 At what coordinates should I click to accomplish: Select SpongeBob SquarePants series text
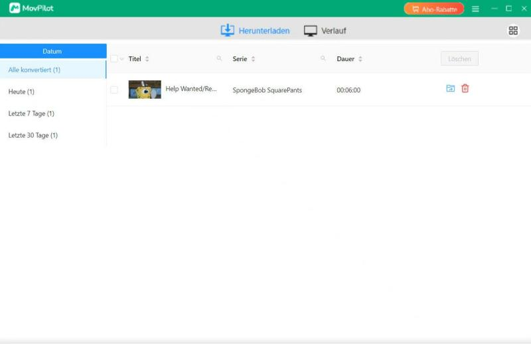[267, 90]
